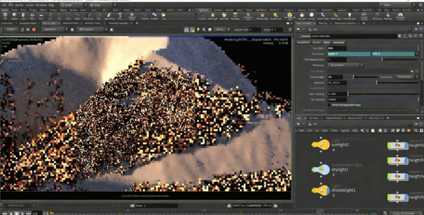Add an Environment Light from shelf
Screen dimensions: 424x215
(290, 16)
